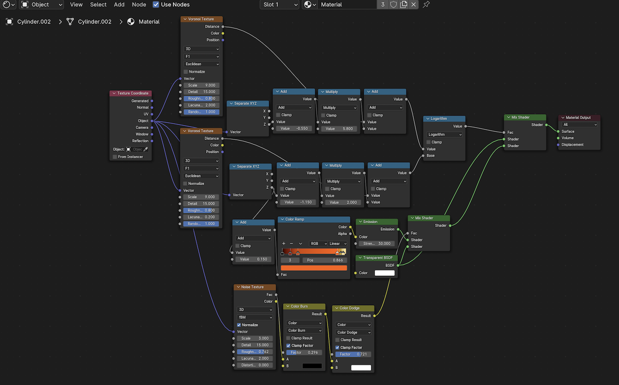
Task: Enable the From Instancer checkbox
Action: 115,157
